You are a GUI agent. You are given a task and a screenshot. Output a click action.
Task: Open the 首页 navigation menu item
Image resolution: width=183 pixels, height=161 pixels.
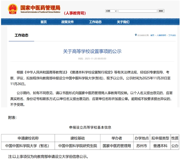pos(44,22)
